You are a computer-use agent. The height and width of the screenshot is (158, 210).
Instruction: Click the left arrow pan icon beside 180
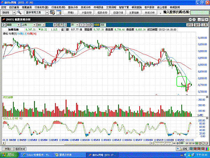[x=187, y=143]
